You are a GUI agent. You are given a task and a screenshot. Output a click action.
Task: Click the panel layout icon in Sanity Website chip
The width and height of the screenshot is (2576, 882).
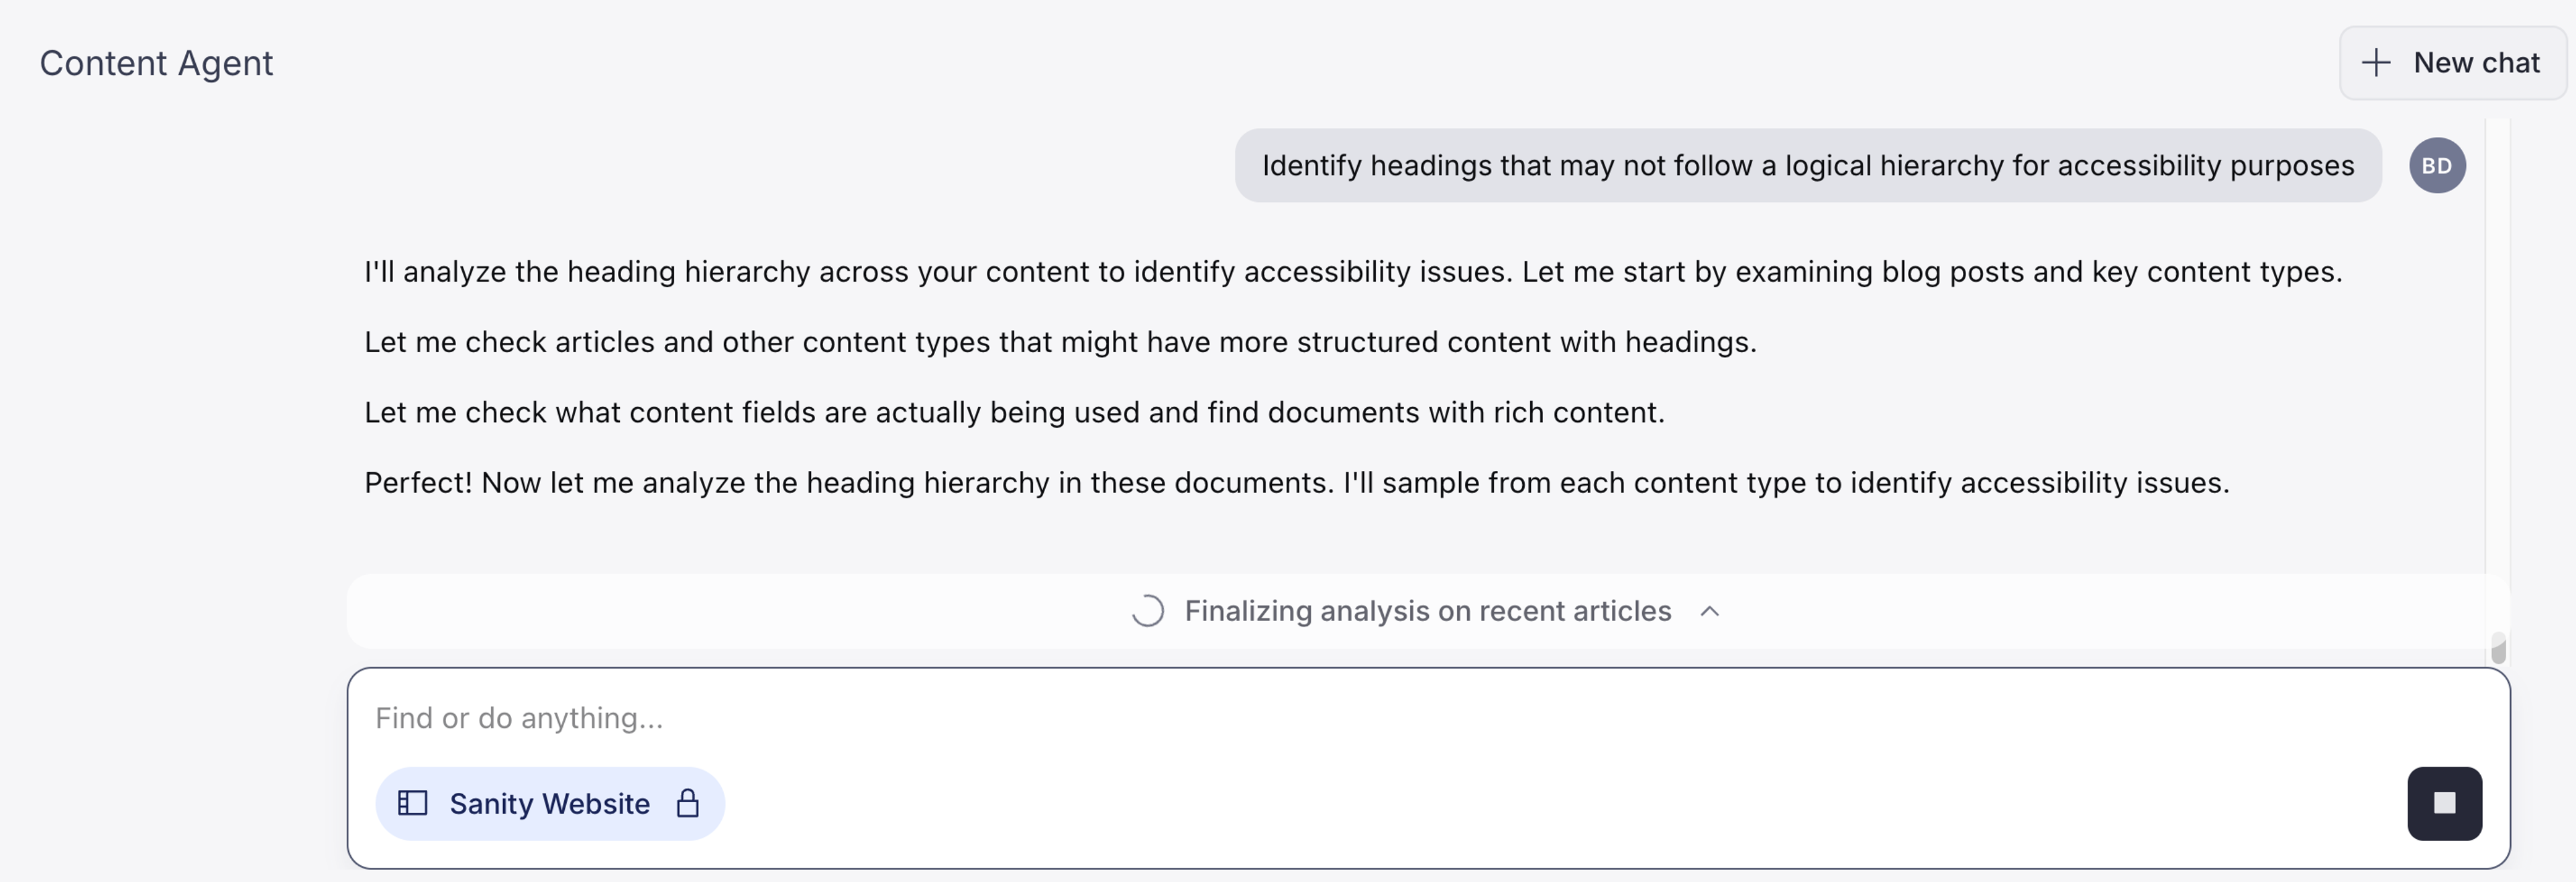pyautogui.click(x=412, y=803)
